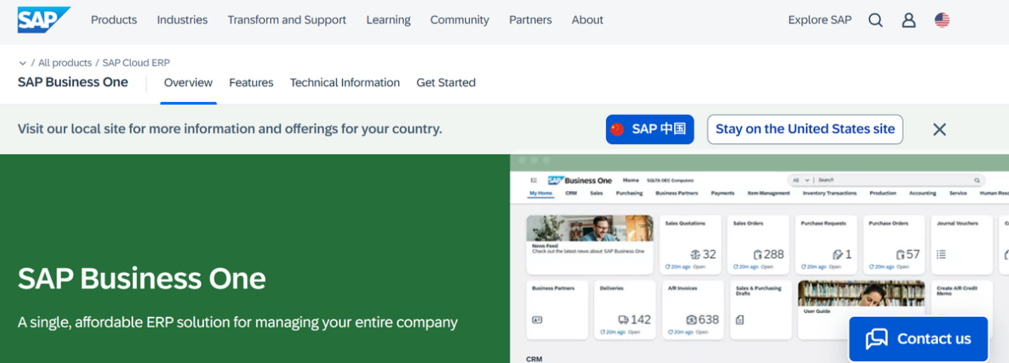Select the Item Management tab in the app screenshot
Screen dimensions: 1009x363
[768, 193]
